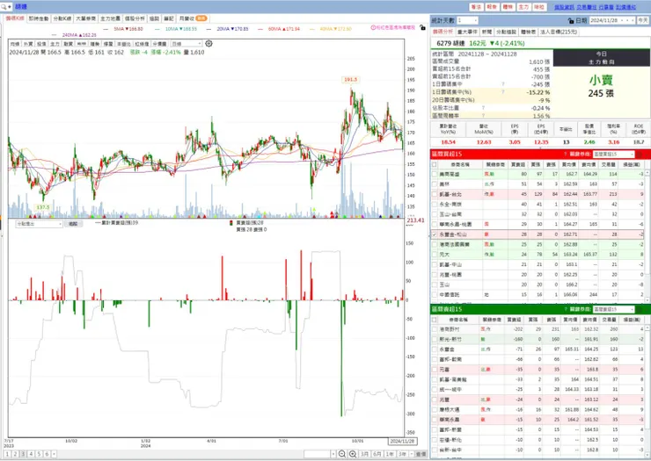
Task: Click the search magnifier icon at top left
Action: [4, 7]
